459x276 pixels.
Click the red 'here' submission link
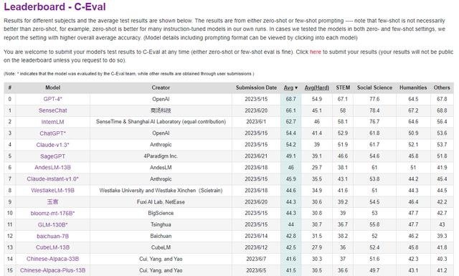(x=316, y=52)
